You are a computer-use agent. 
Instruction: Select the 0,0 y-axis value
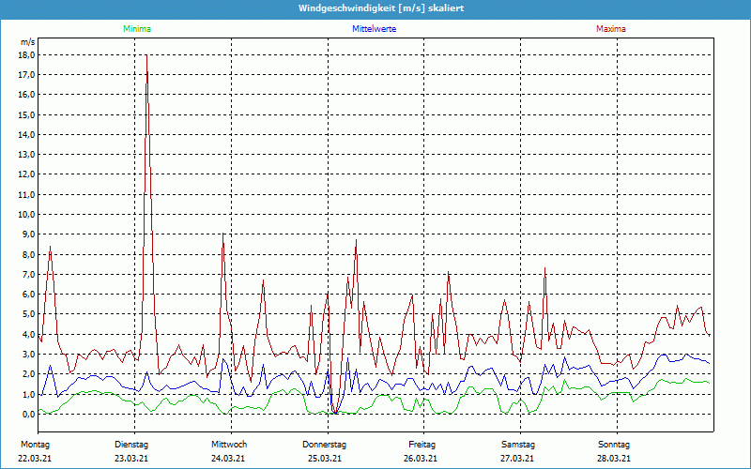click(x=29, y=415)
